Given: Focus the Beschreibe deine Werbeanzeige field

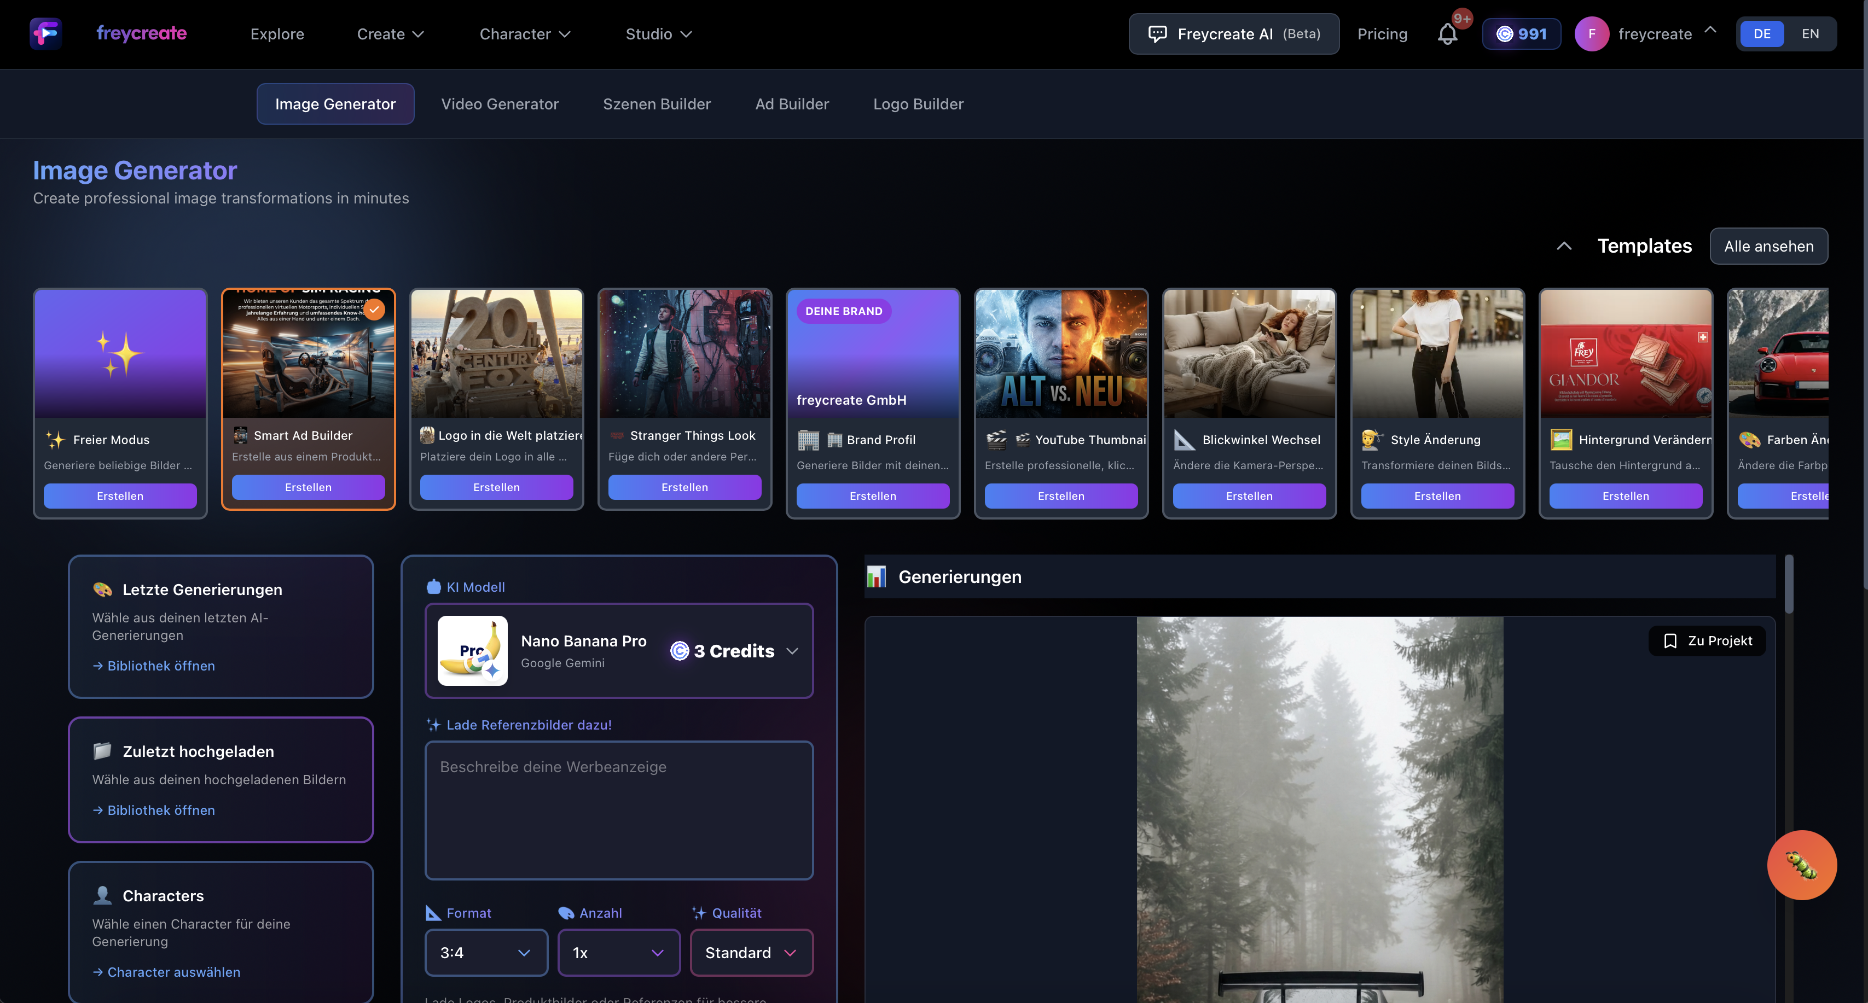Looking at the screenshot, I should pyautogui.click(x=618, y=810).
